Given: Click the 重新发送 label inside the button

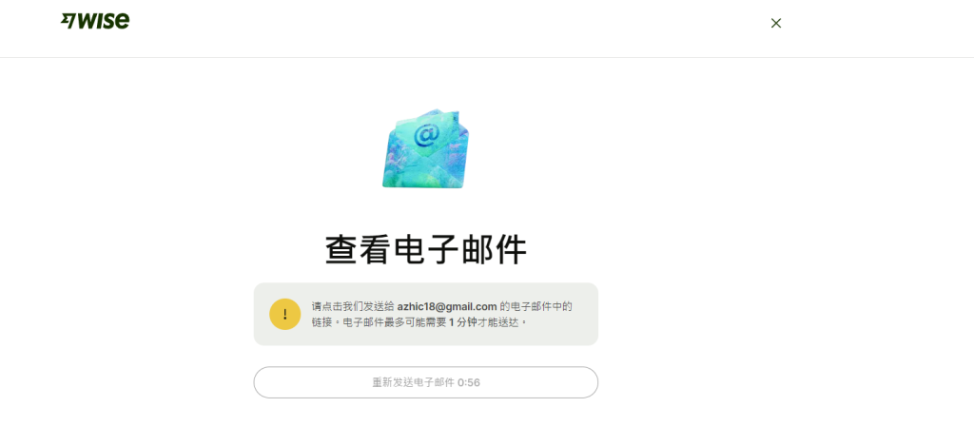Looking at the screenshot, I should coord(393,382).
